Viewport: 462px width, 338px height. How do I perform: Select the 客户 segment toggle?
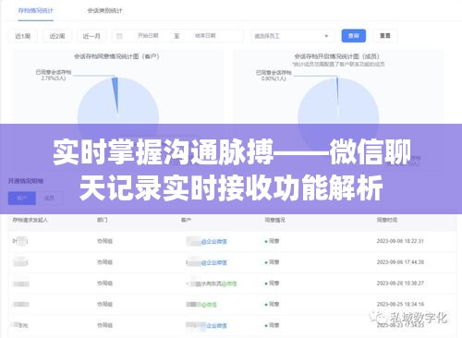click(x=22, y=198)
